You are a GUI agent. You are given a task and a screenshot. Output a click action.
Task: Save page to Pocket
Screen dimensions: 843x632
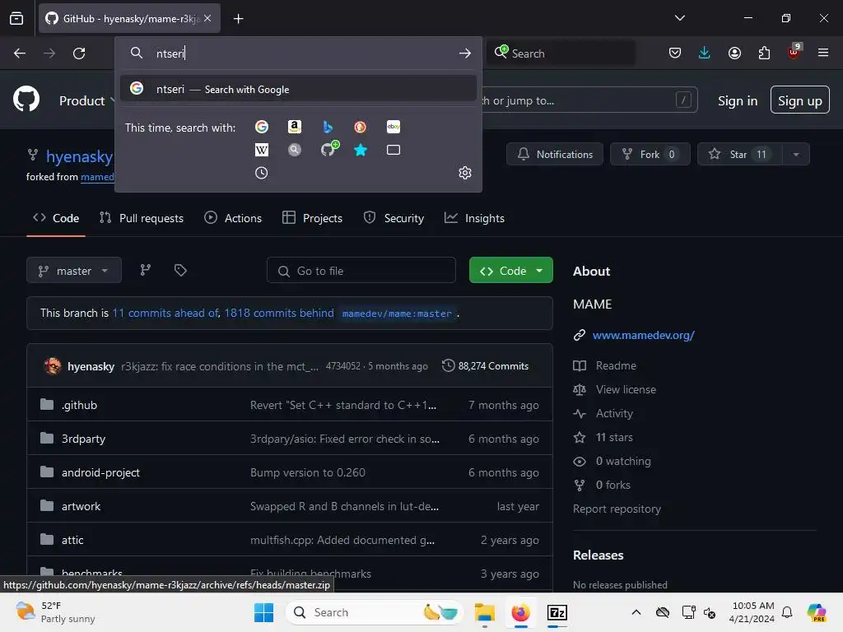[675, 53]
